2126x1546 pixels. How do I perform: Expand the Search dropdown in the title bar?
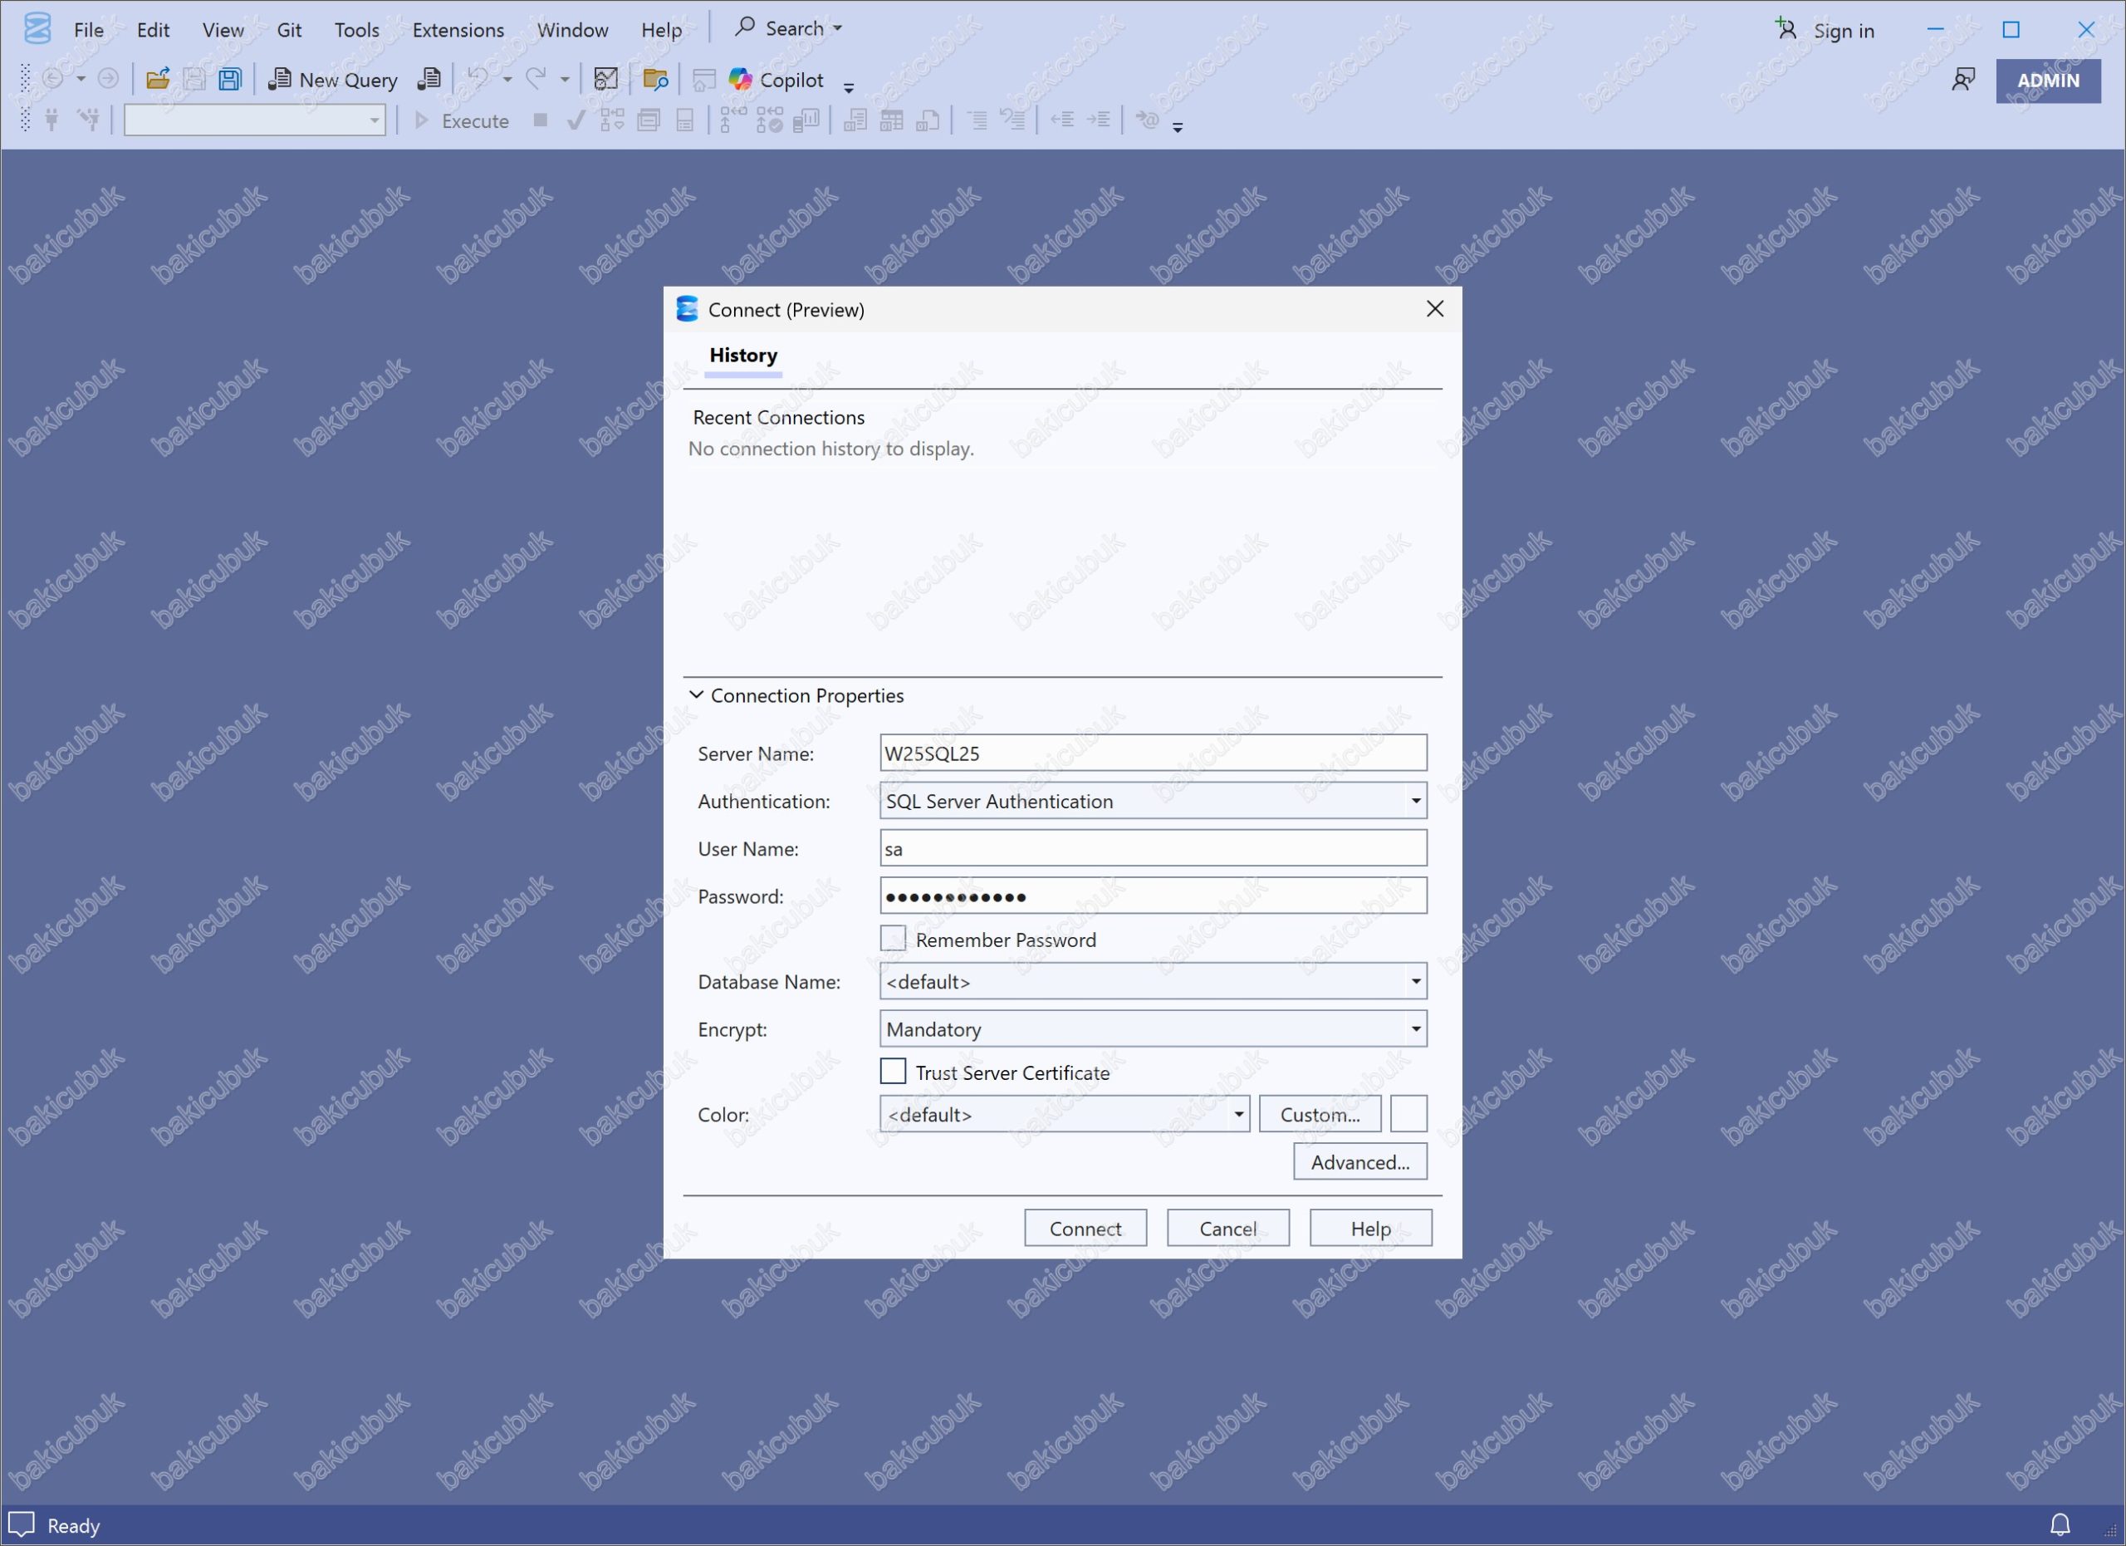tap(838, 29)
